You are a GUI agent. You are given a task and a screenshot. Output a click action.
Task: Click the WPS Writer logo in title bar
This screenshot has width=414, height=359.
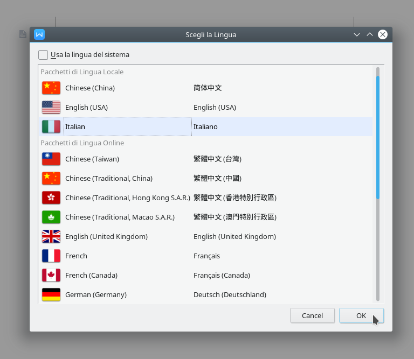[39, 34]
